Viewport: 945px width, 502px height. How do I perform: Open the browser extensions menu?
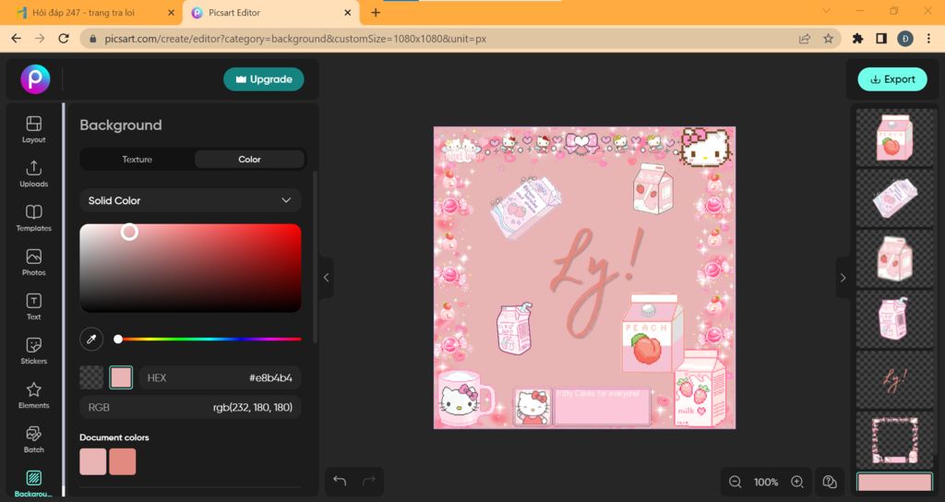[857, 39]
